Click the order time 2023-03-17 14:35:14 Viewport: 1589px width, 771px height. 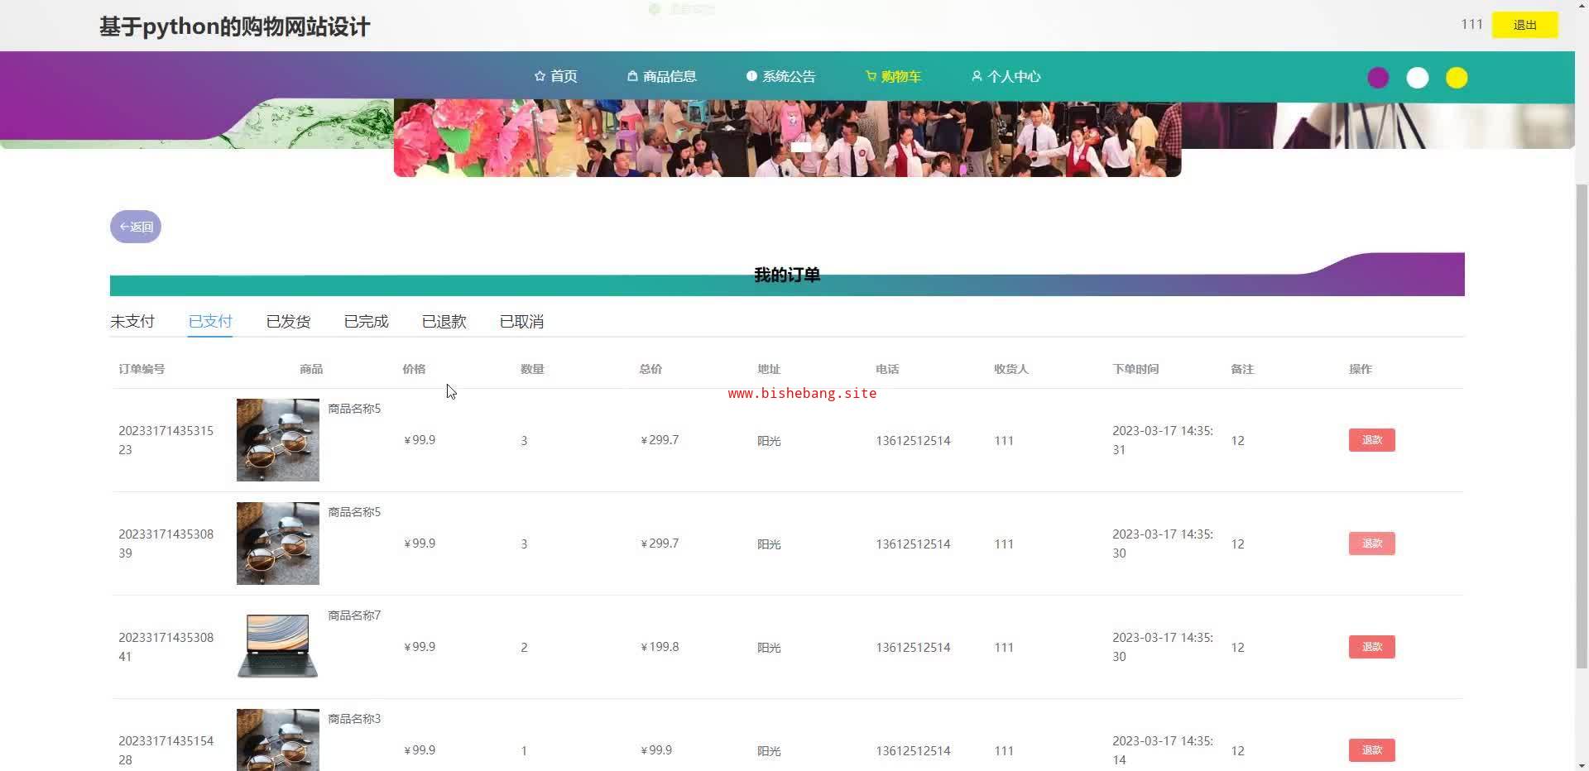(x=1163, y=750)
